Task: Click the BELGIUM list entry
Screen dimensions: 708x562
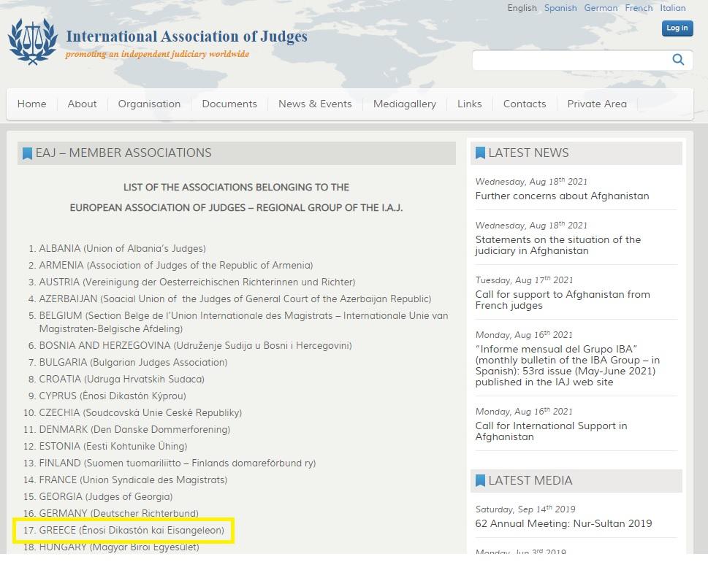Action: pos(243,322)
